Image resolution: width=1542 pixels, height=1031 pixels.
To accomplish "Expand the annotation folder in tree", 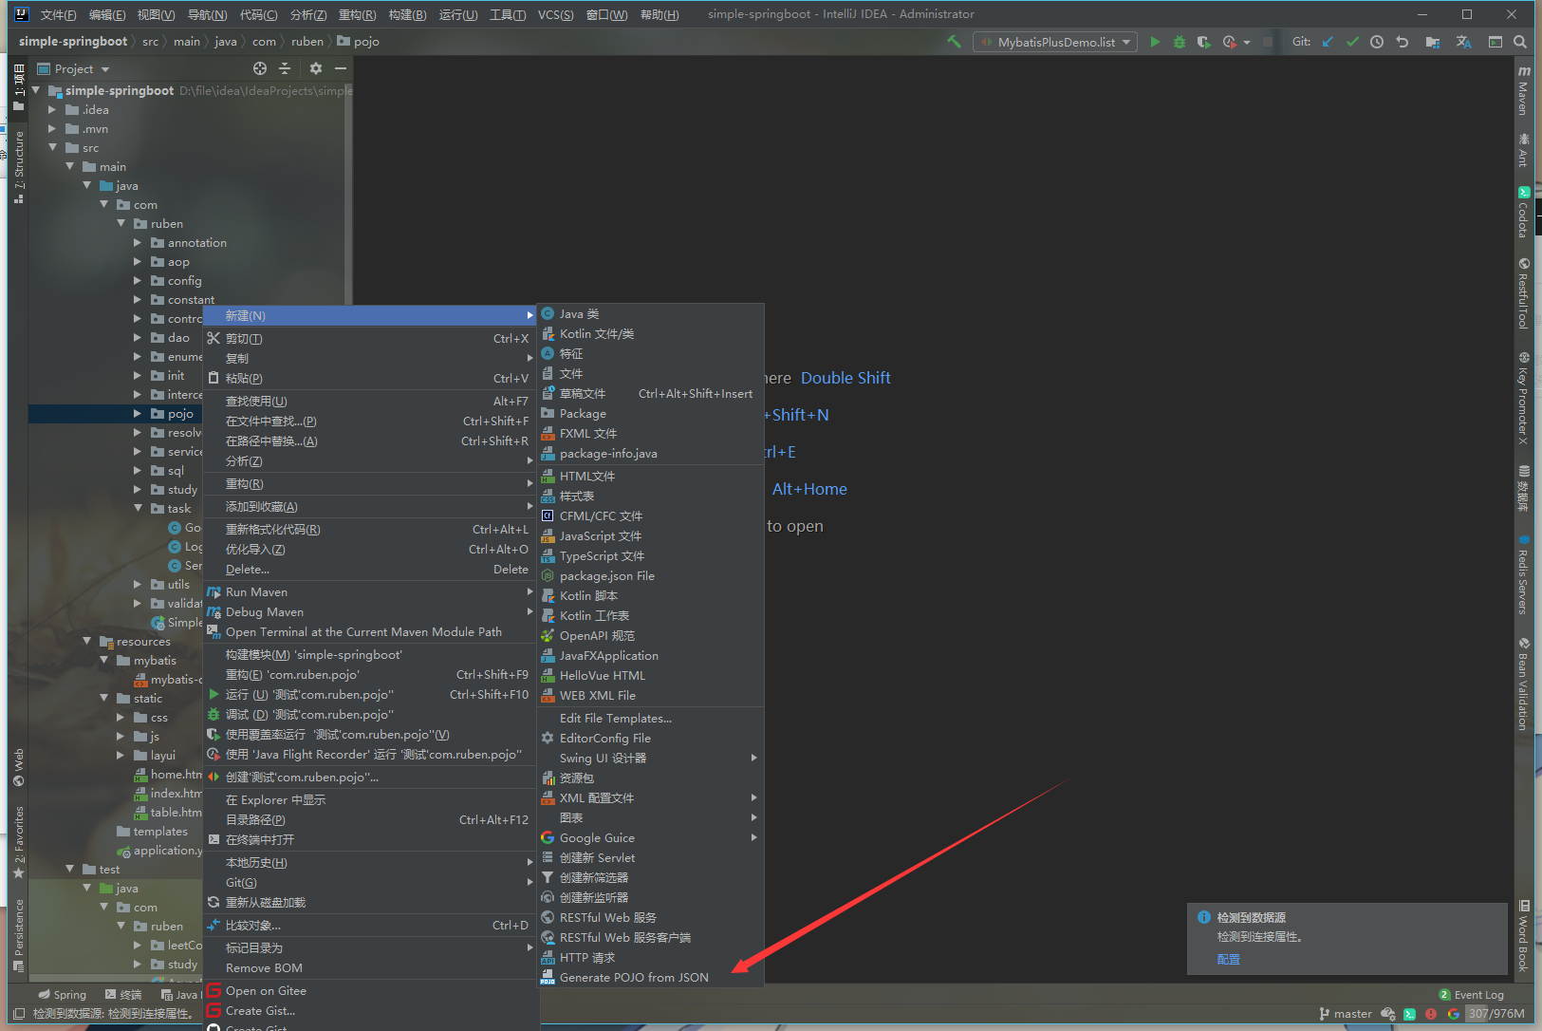I will coord(138,243).
